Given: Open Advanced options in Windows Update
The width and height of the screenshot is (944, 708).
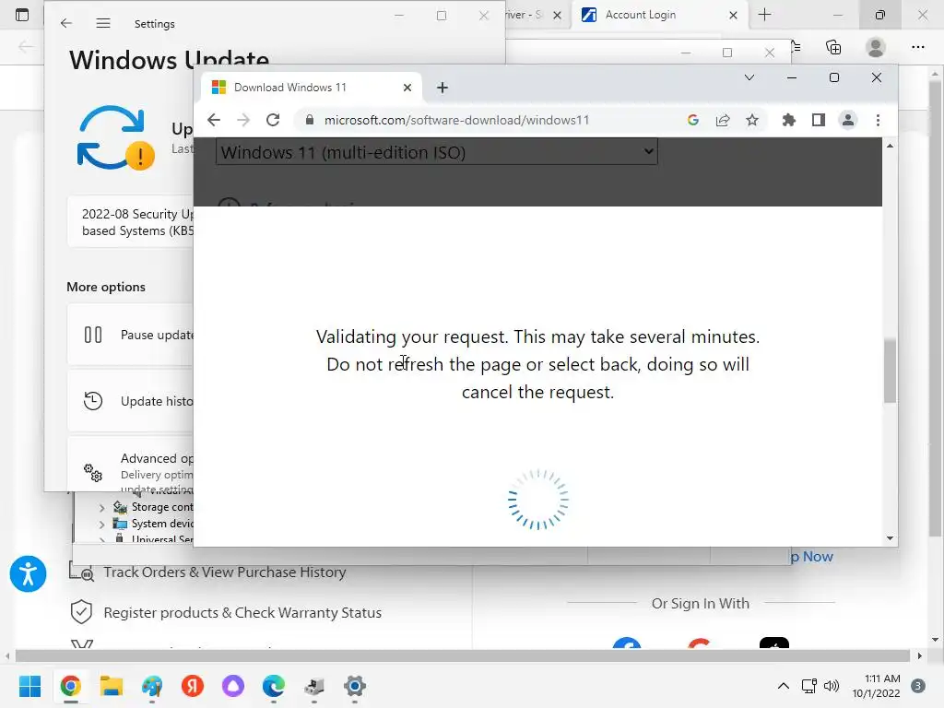Looking at the screenshot, I should pyautogui.click(x=130, y=465).
